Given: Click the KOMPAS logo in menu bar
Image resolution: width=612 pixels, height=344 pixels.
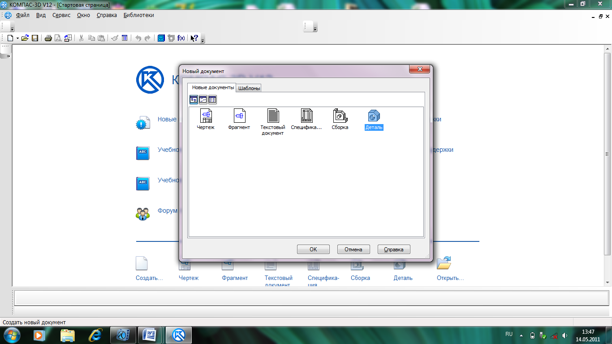Looking at the screenshot, I should coord(8,15).
